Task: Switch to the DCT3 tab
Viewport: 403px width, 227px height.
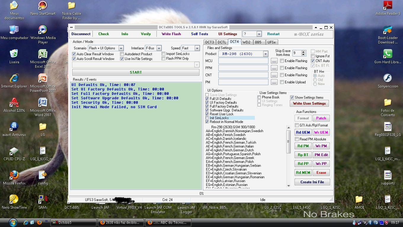Action: coord(210,42)
